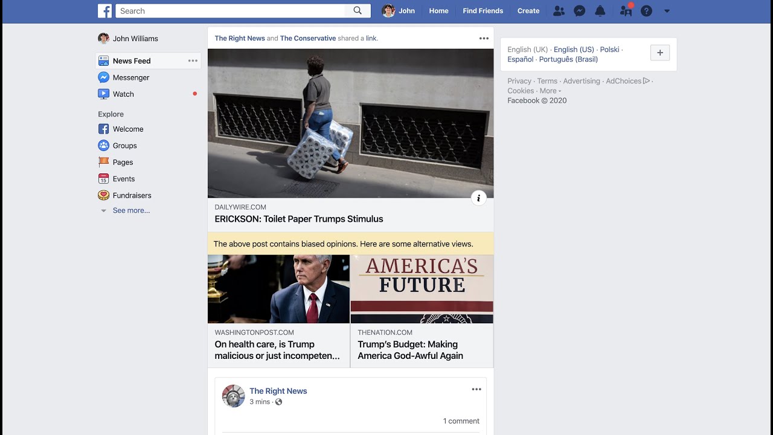Open the ERICKSON: Toilet Paper Trumps Stimulus headline
The width and height of the screenshot is (773, 435).
click(x=299, y=219)
